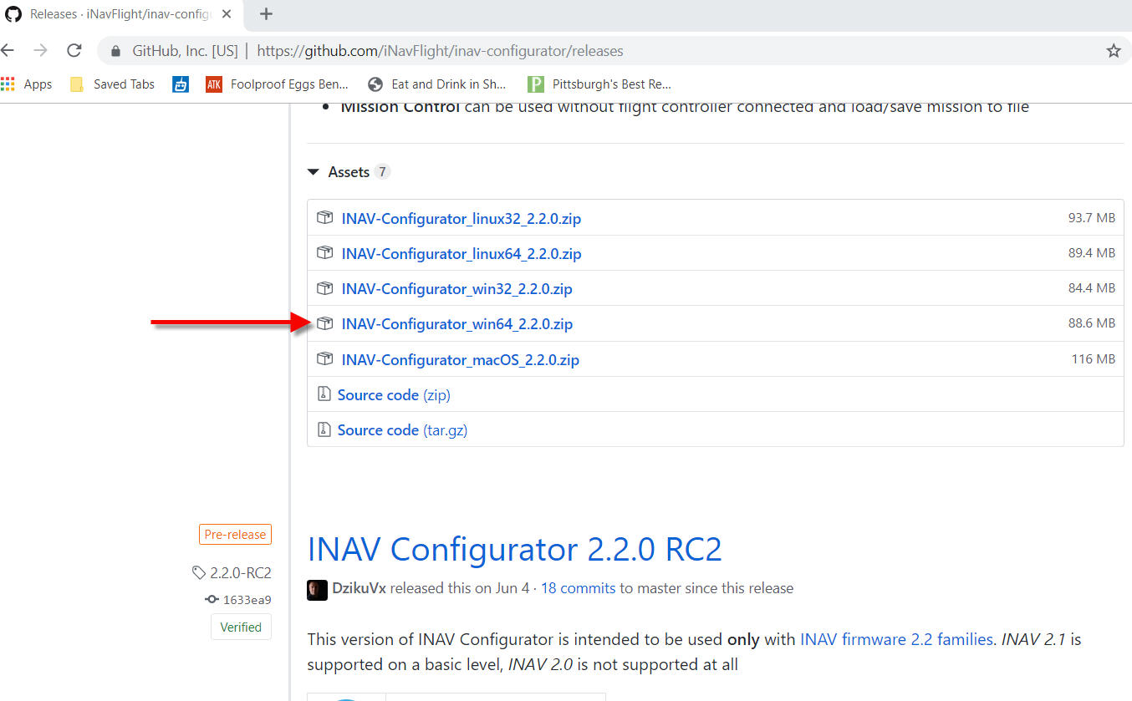Download INAV-Configurator_win64_2.2.0.zip
This screenshot has height=701, width=1132.
(456, 323)
